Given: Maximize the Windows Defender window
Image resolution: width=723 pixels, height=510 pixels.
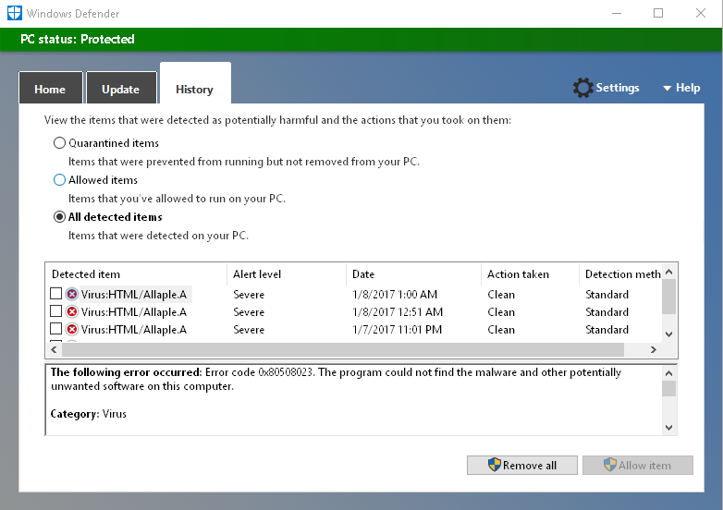Looking at the screenshot, I should (658, 13).
